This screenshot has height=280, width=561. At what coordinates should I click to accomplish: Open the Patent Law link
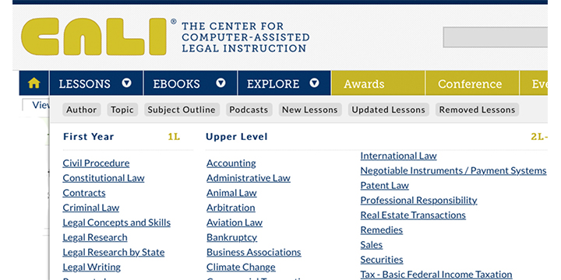pyautogui.click(x=384, y=185)
